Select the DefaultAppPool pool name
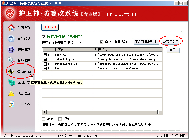Image resolution: width=189 pixels, height=139 pixels. (66, 59)
